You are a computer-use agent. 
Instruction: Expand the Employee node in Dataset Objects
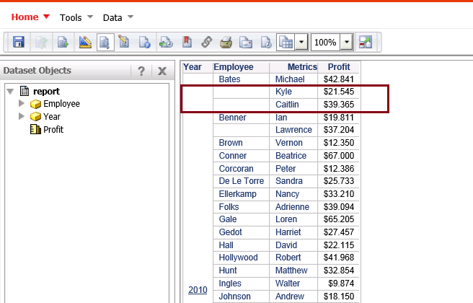click(x=22, y=103)
